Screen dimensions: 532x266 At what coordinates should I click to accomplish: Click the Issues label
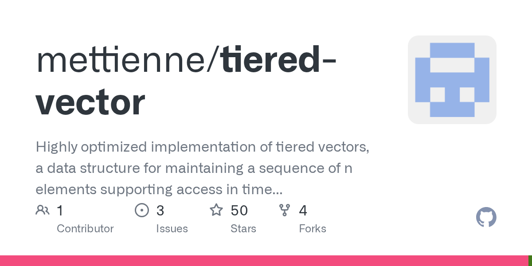172,229
